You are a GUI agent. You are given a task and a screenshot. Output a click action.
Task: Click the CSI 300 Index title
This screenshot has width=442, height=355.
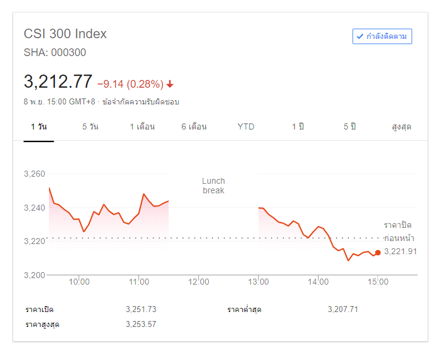[65, 33]
